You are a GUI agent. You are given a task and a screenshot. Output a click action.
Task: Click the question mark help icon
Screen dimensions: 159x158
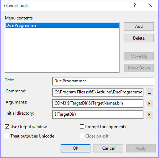135,5
